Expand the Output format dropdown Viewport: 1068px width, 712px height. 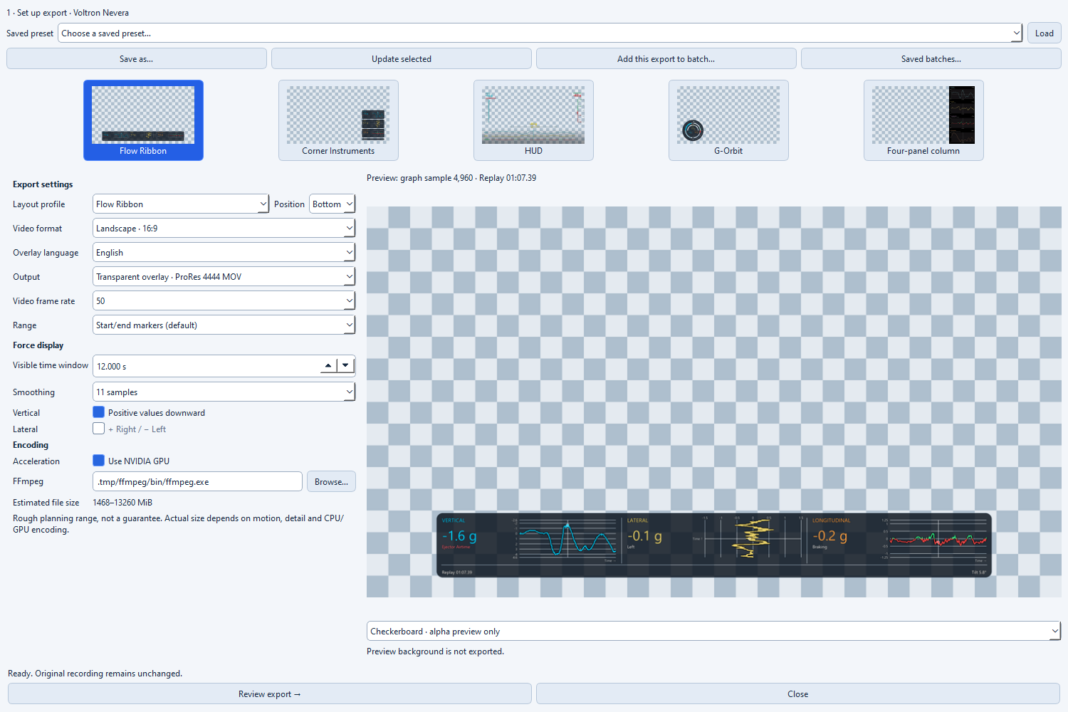click(224, 277)
